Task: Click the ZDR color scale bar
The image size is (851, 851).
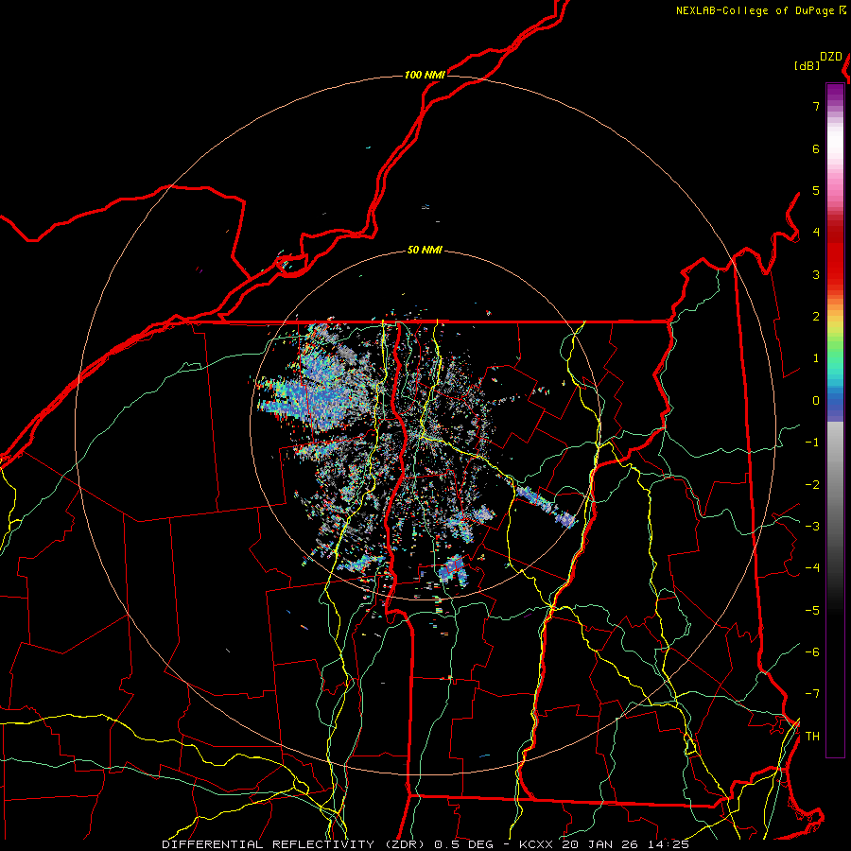Action: click(x=835, y=420)
